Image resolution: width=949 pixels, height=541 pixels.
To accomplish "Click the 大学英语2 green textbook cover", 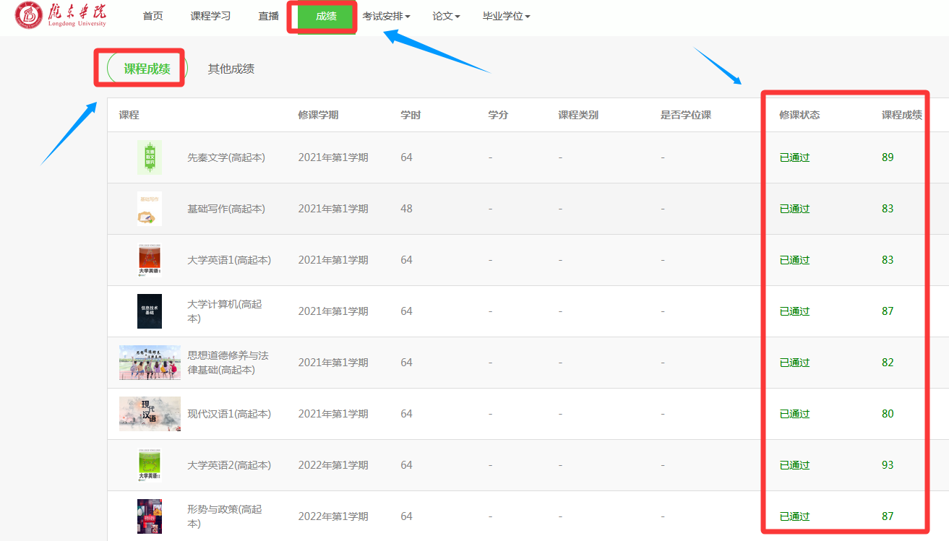I will point(149,465).
